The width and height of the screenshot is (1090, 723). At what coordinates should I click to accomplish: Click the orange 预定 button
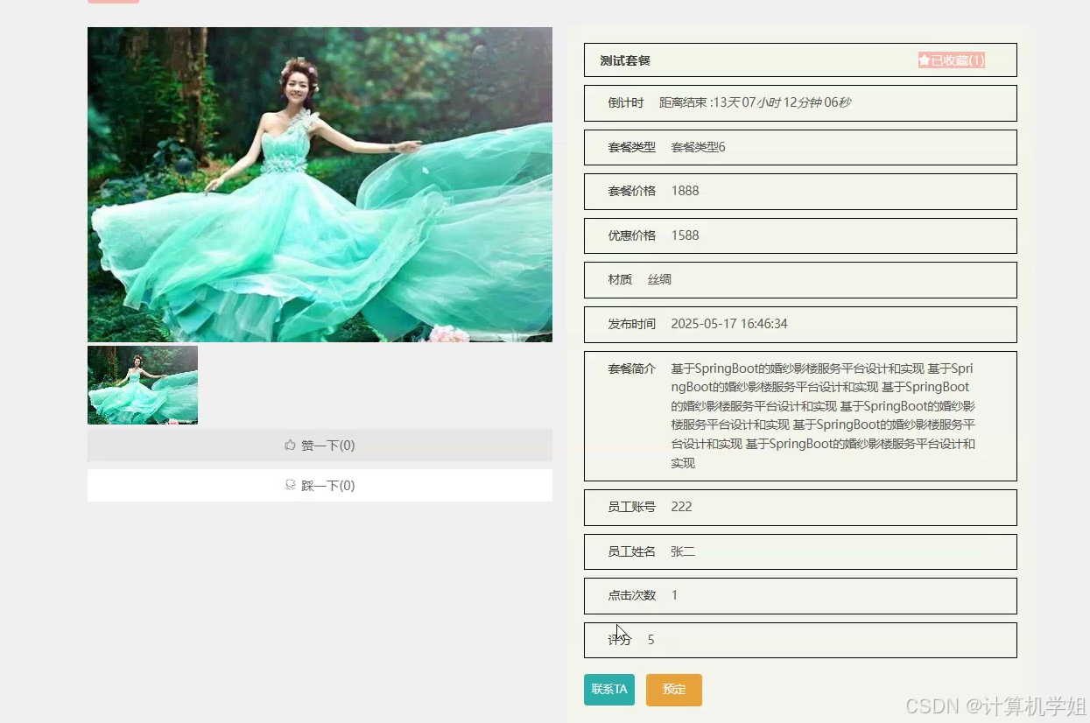coord(674,690)
